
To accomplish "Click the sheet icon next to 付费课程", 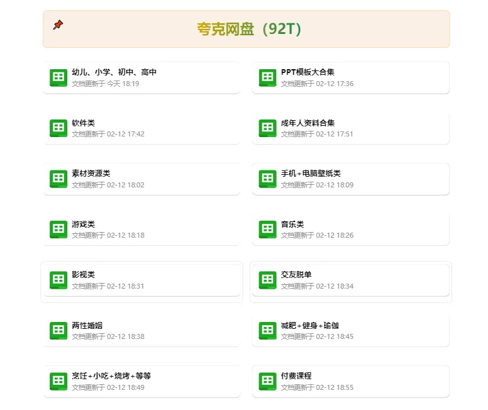I will (267, 381).
